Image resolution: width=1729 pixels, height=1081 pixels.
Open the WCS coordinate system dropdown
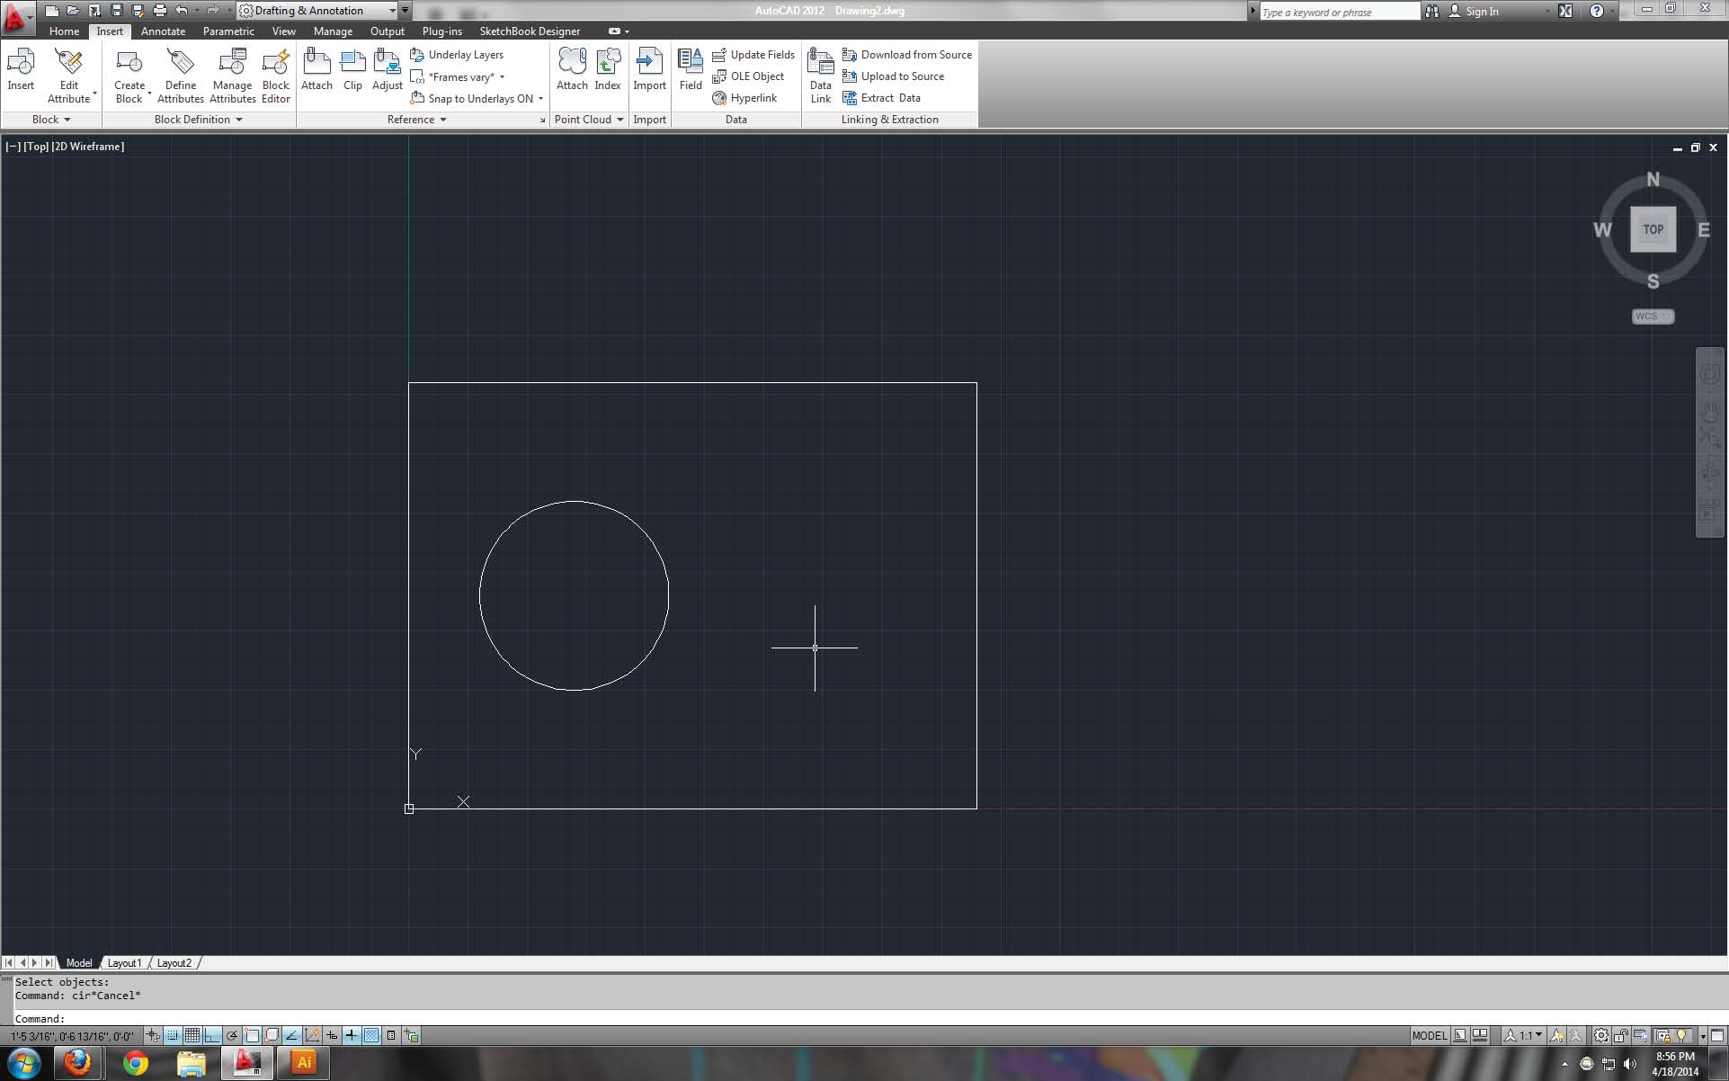1653,317
